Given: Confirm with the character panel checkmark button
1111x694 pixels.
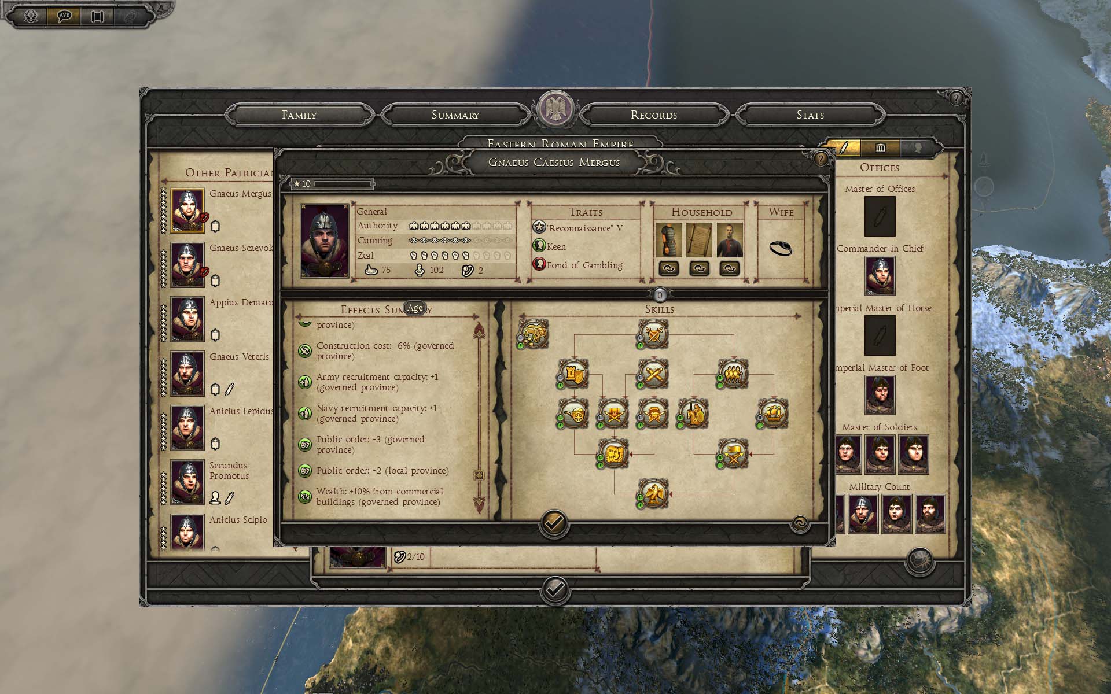Looking at the screenshot, I should [554, 523].
